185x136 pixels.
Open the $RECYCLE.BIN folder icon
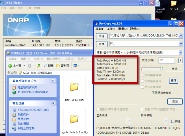click(74, 87)
